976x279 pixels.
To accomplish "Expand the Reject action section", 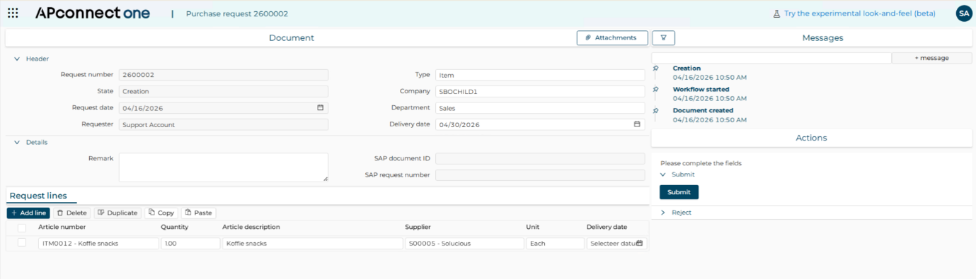I will click(663, 213).
